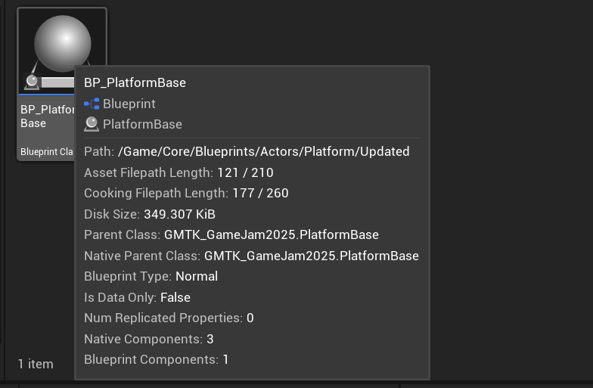The height and width of the screenshot is (388, 593).
Task: Click the 1 item count label
Action: (x=36, y=364)
